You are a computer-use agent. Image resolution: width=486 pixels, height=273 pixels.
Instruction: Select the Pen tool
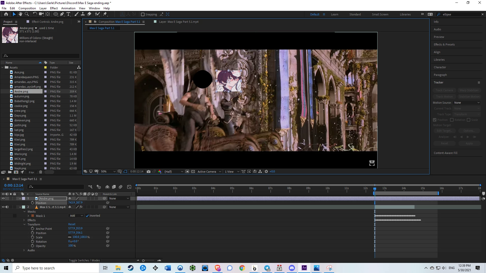pyautogui.click(x=62, y=14)
